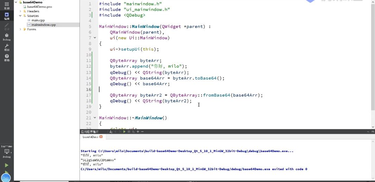Zoom in output text with plus icon
Image resolution: width=375 pixels, height=182 pixels.
point(138,132)
